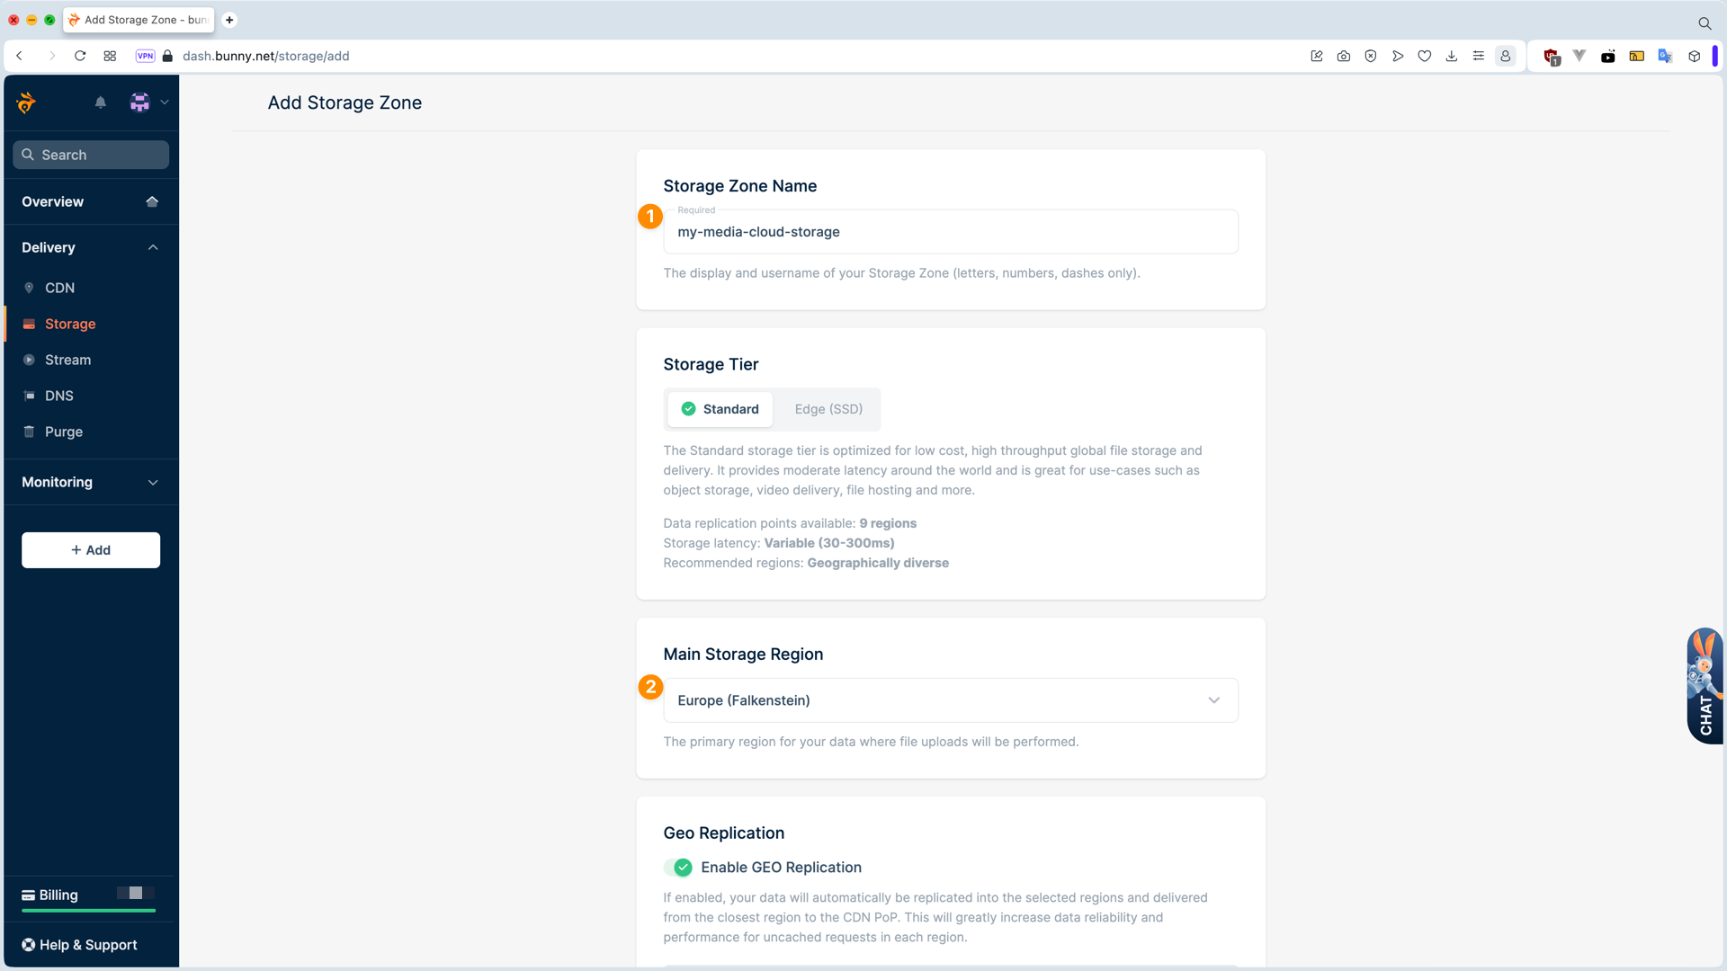Click the browser downloads icon
The image size is (1727, 971).
click(x=1451, y=56)
